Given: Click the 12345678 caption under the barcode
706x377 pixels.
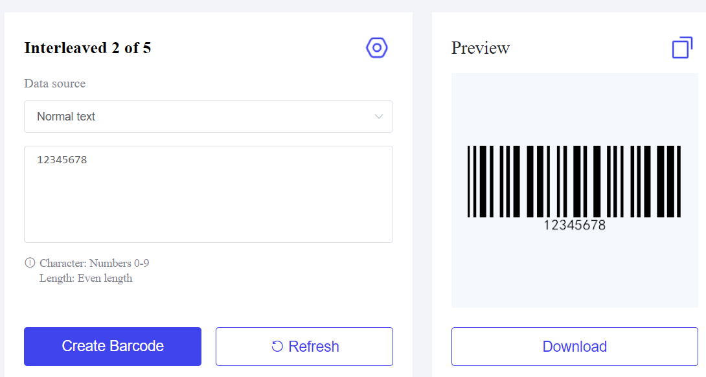Looking at the screenshot, I should point(574,225).
